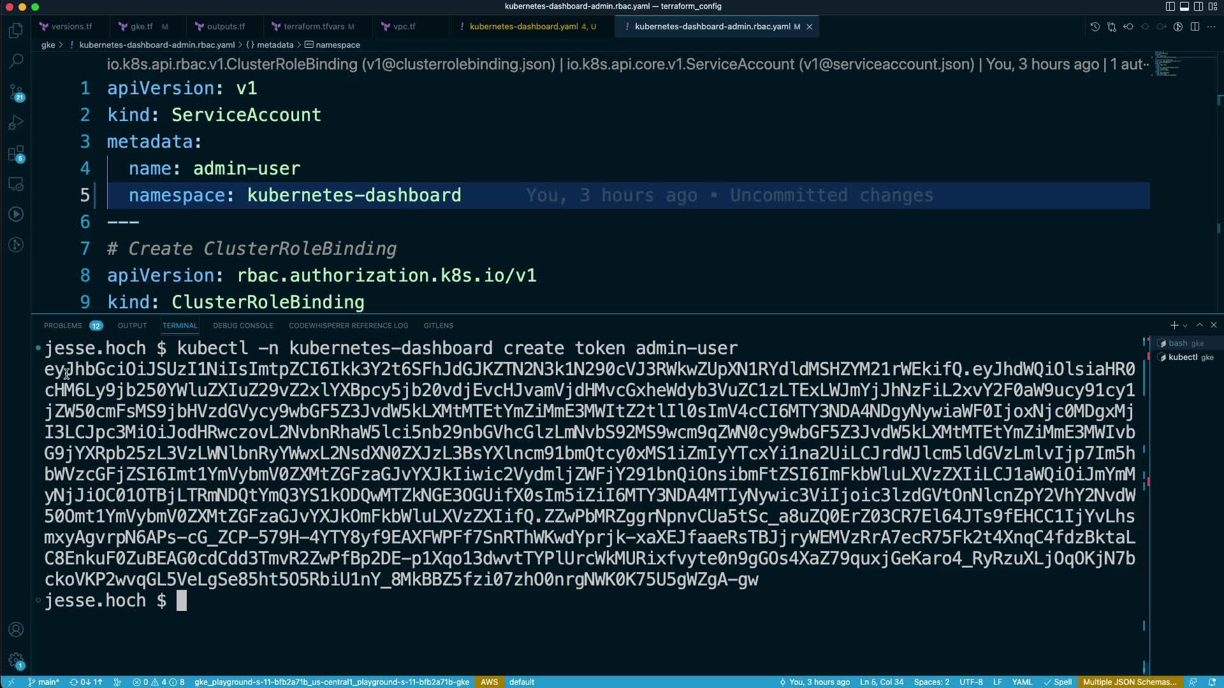Screen dimensions: 1224x688
Task: Open file history clock icon
Action: 1095,27
